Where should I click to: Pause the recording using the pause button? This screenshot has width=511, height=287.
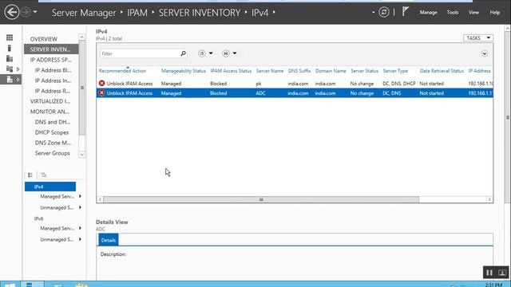click(x=489, y=273)
